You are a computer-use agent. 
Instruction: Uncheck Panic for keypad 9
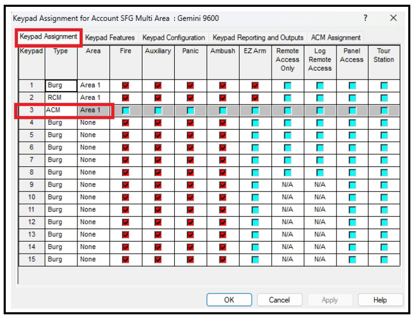tap(191, 185)
